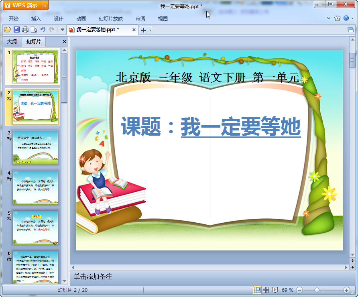Click animation star icon beside slide 5
Viewport: 358px width, 297px height.
[x=9, y=219]
